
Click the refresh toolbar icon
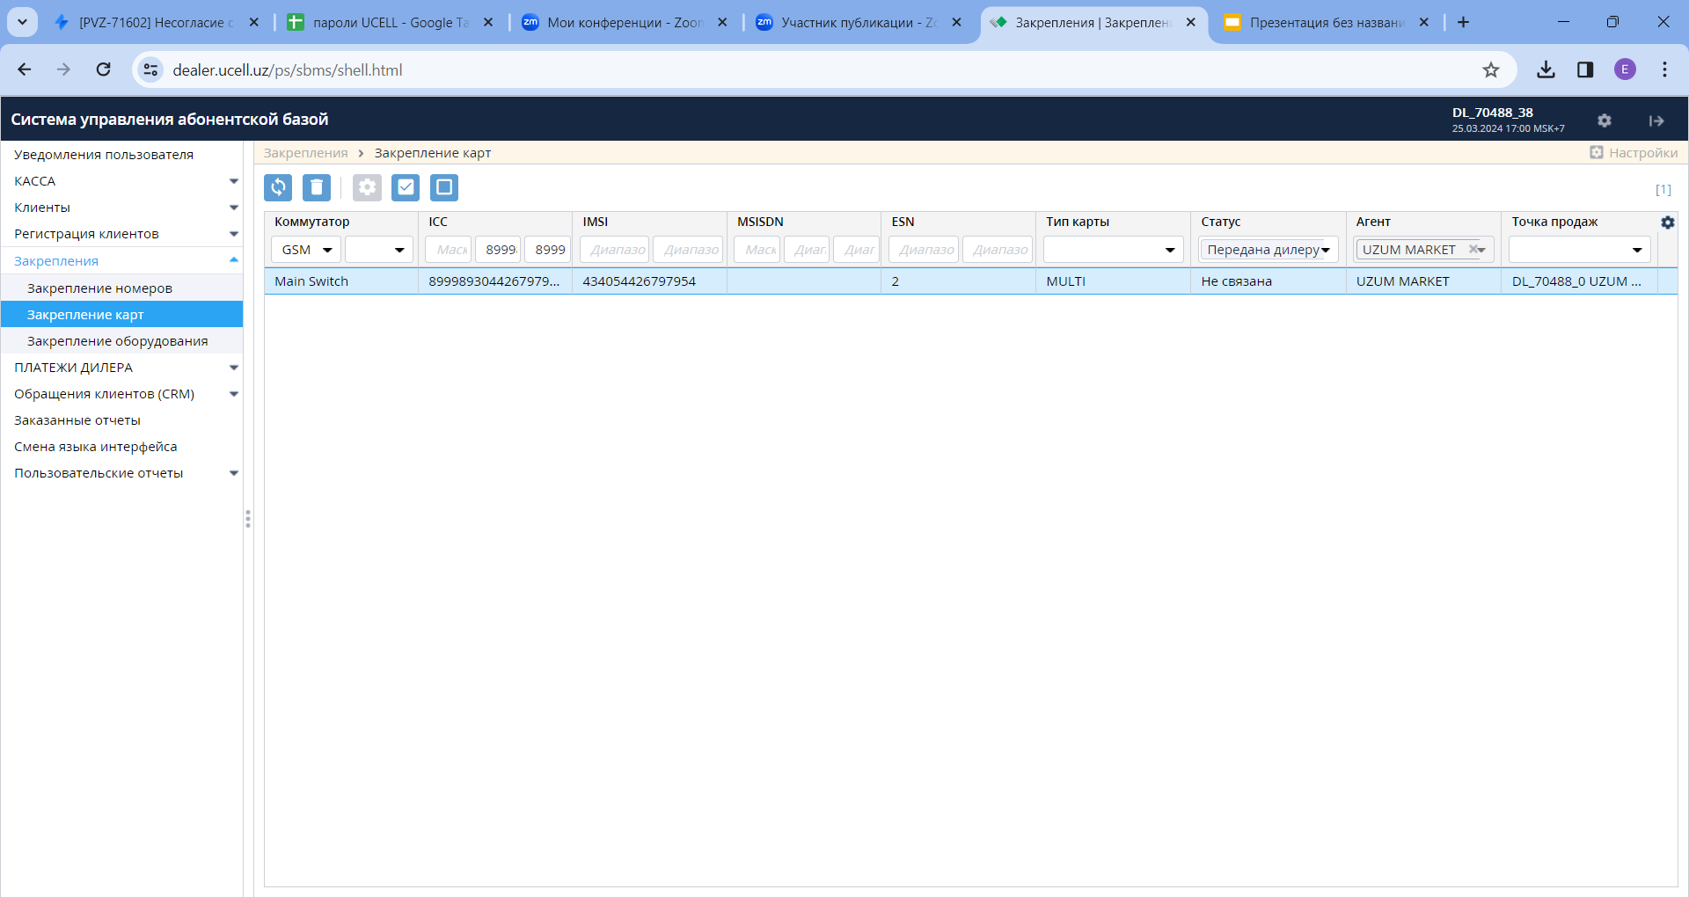coord(278,187)
